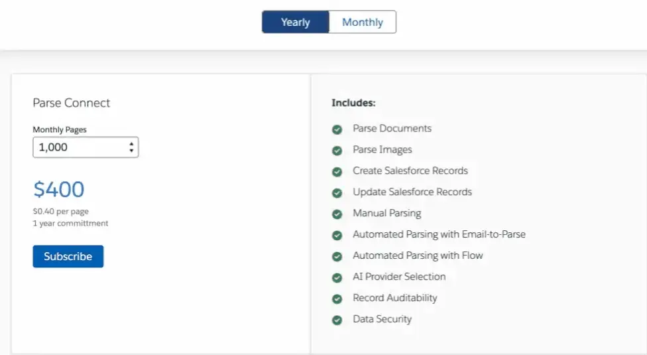Image resolution: width=647 pixels, height=355 pixels.
Task: Click the checkmark next to Update Salesforce Records
Action: pyautogui.click(x=337, y=193)
